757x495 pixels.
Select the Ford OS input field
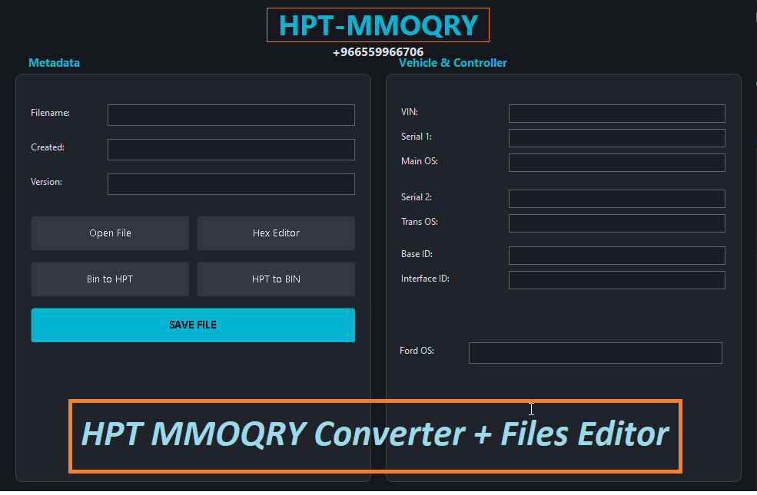[595, 353]
